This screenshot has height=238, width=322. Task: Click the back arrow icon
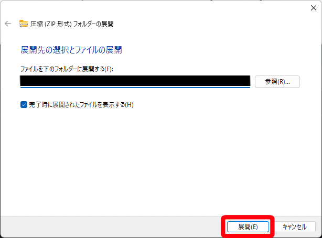8,24
